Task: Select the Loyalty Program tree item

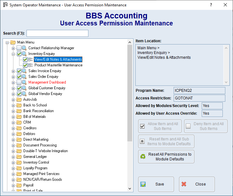Action: point(35,168)
